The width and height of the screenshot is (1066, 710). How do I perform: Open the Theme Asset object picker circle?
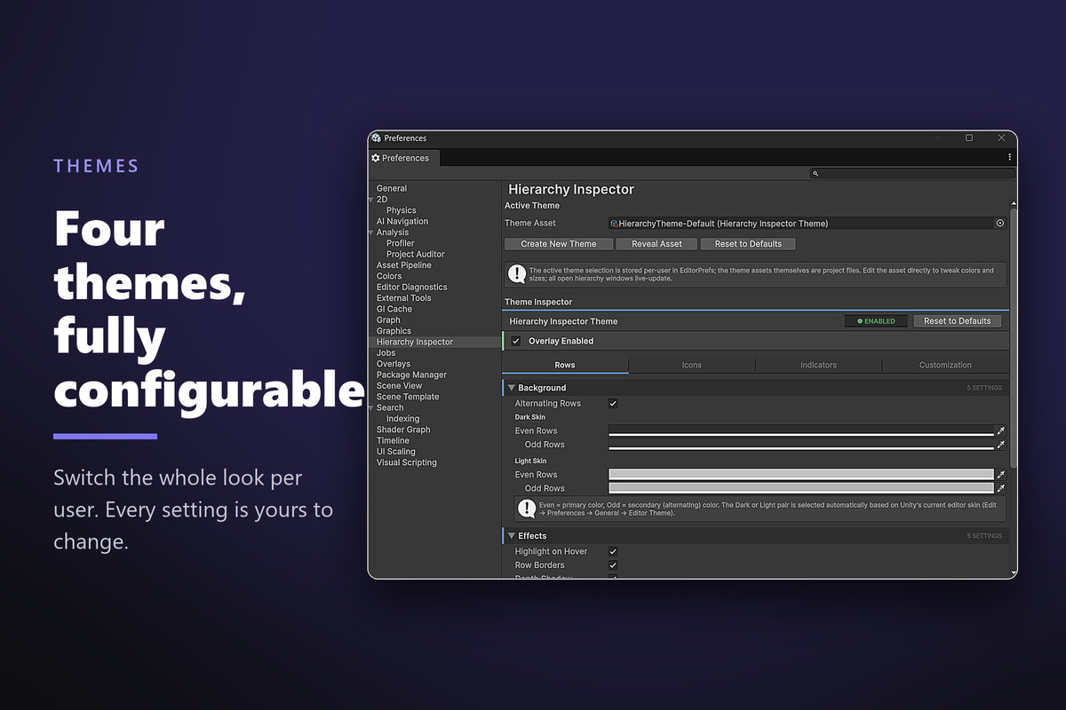click(x=1000, y=224)
